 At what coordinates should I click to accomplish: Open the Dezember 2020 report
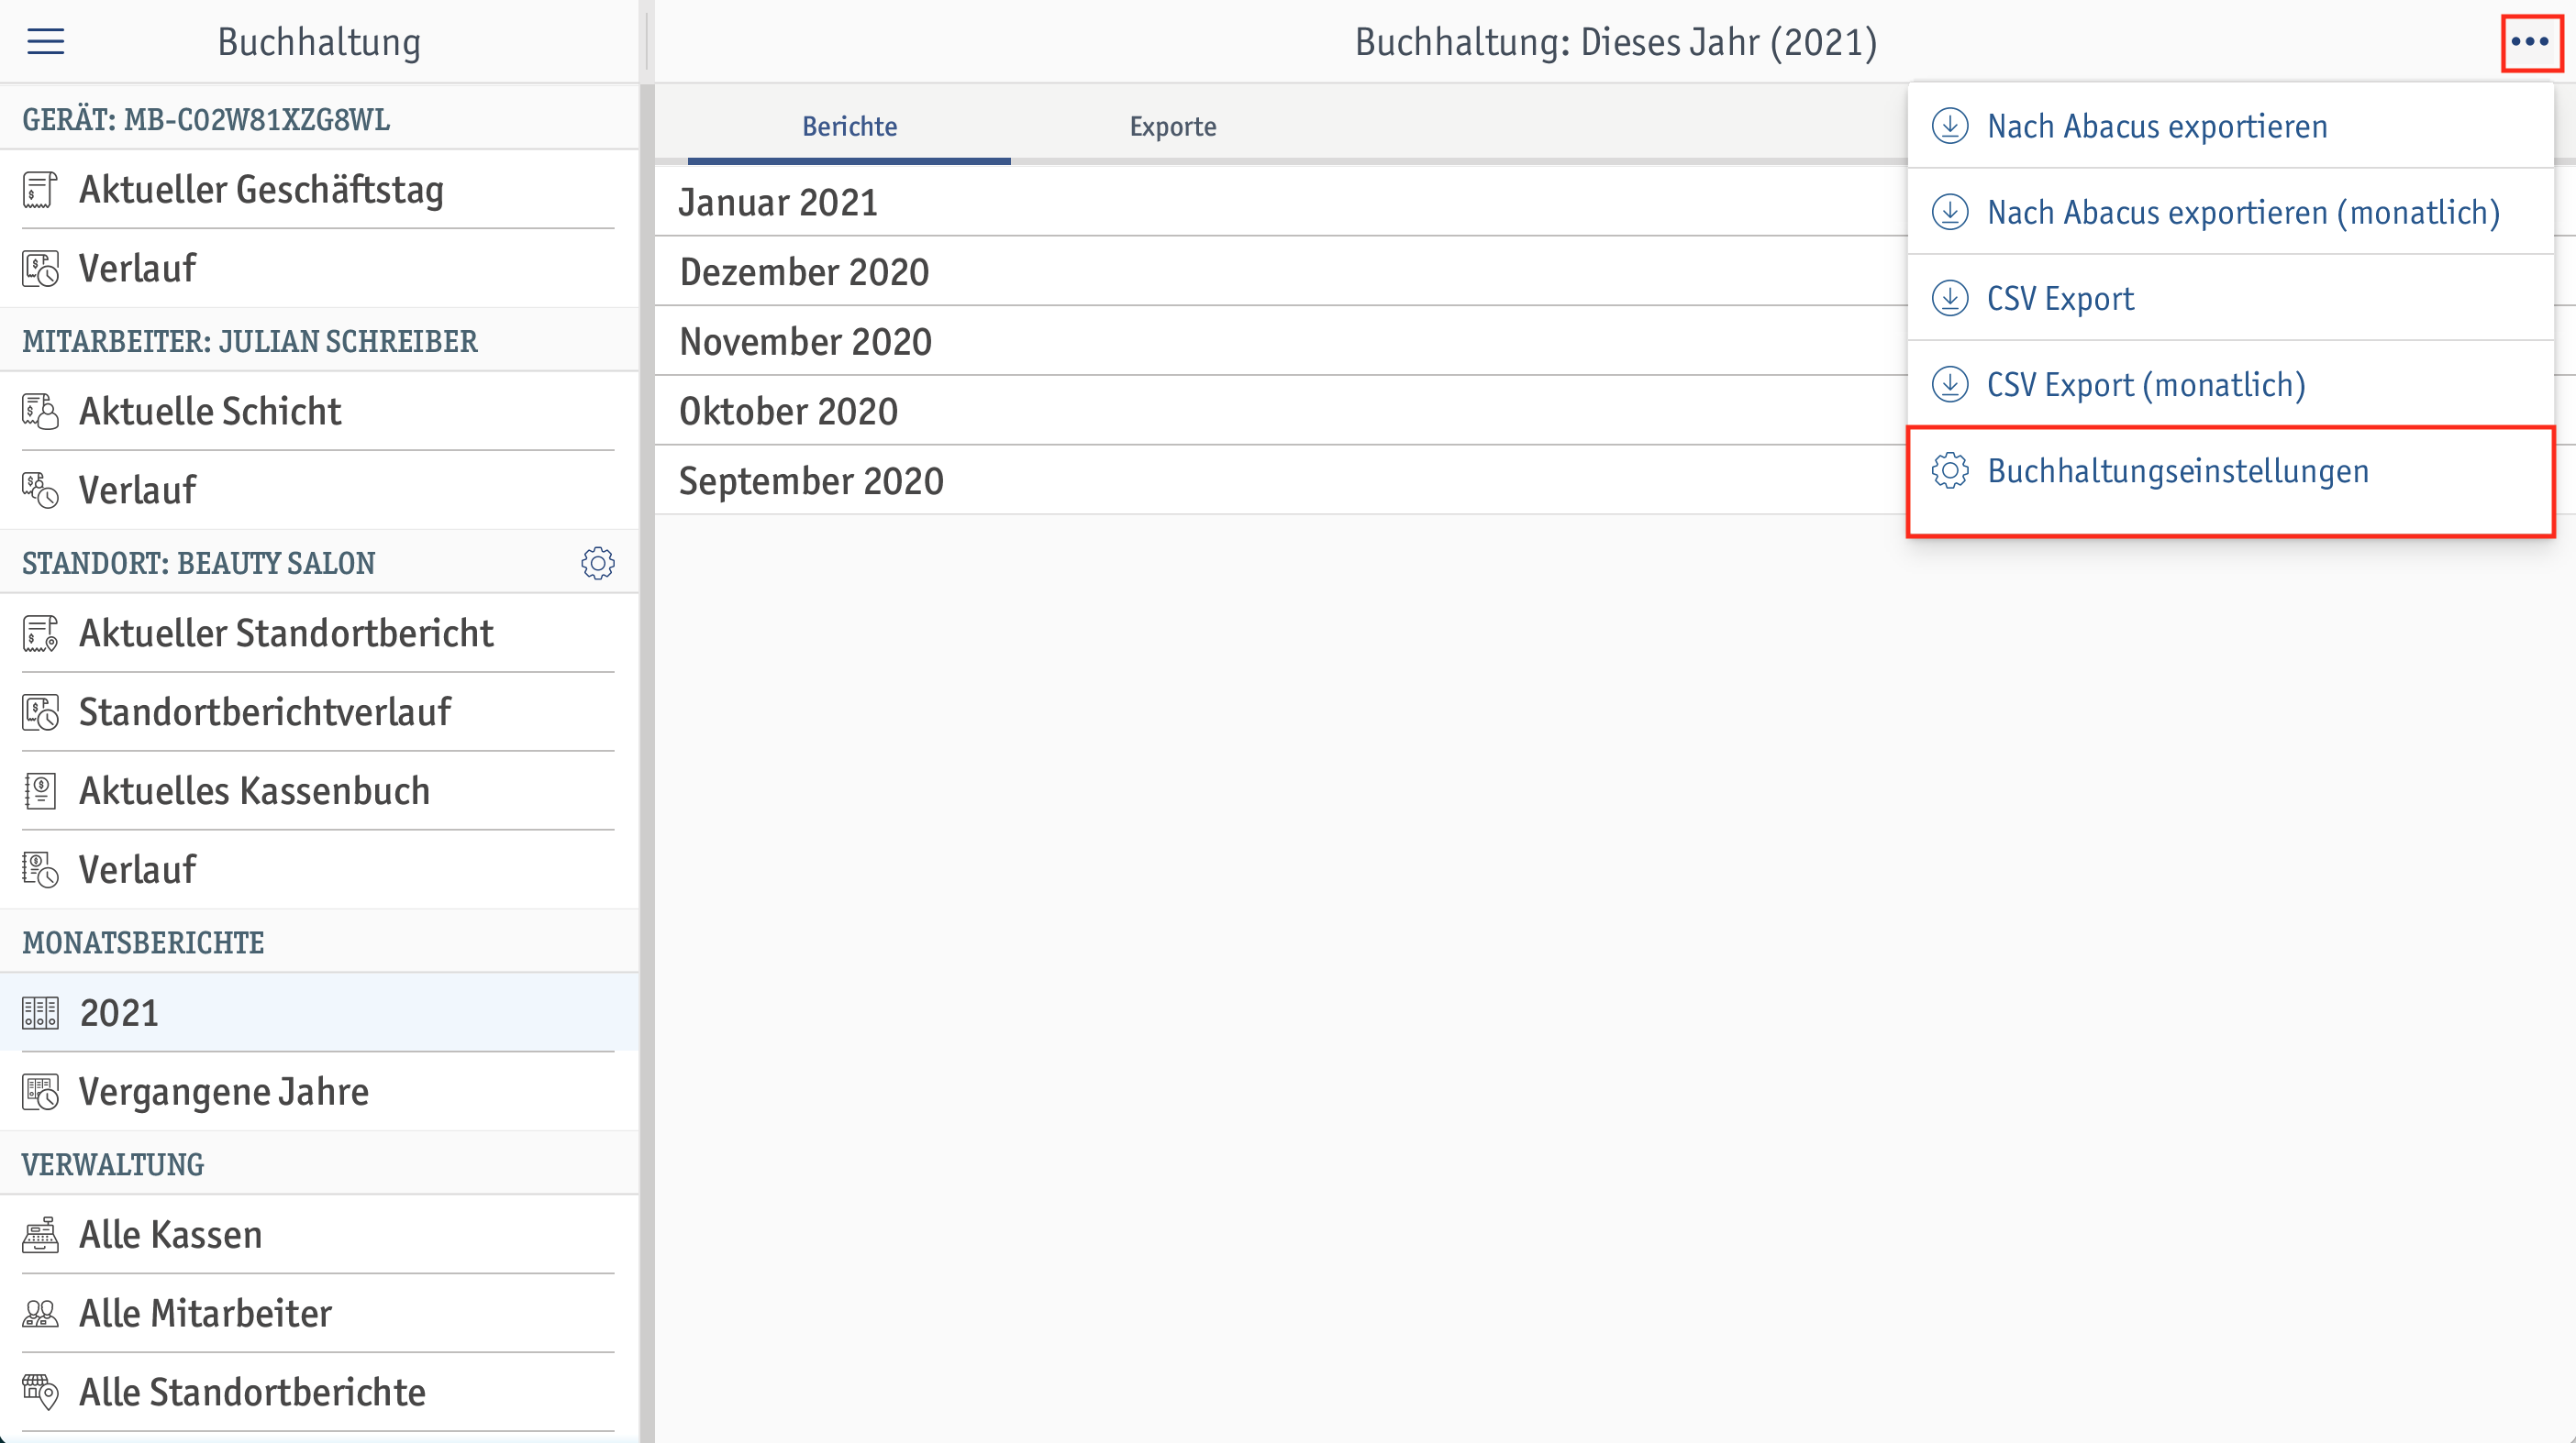(1281, 271)
